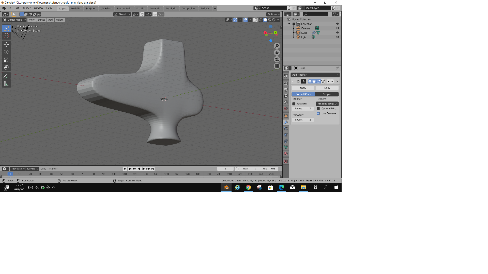The width and height of the screenshot is (488, 274).
Task: Toggle viewport gizmos display
Action: pos(235,20)
